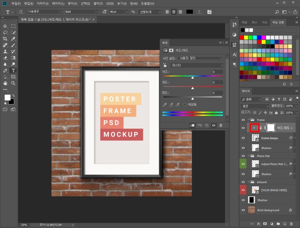Collapse the Photo Mat layer group
Screen dimensions: 300x228
[x=249, y=156]
